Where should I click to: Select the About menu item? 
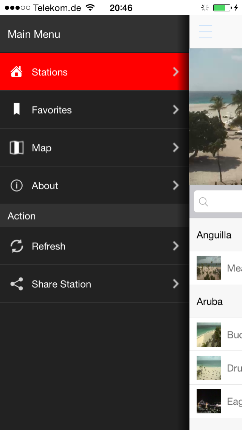pos(45,186)
